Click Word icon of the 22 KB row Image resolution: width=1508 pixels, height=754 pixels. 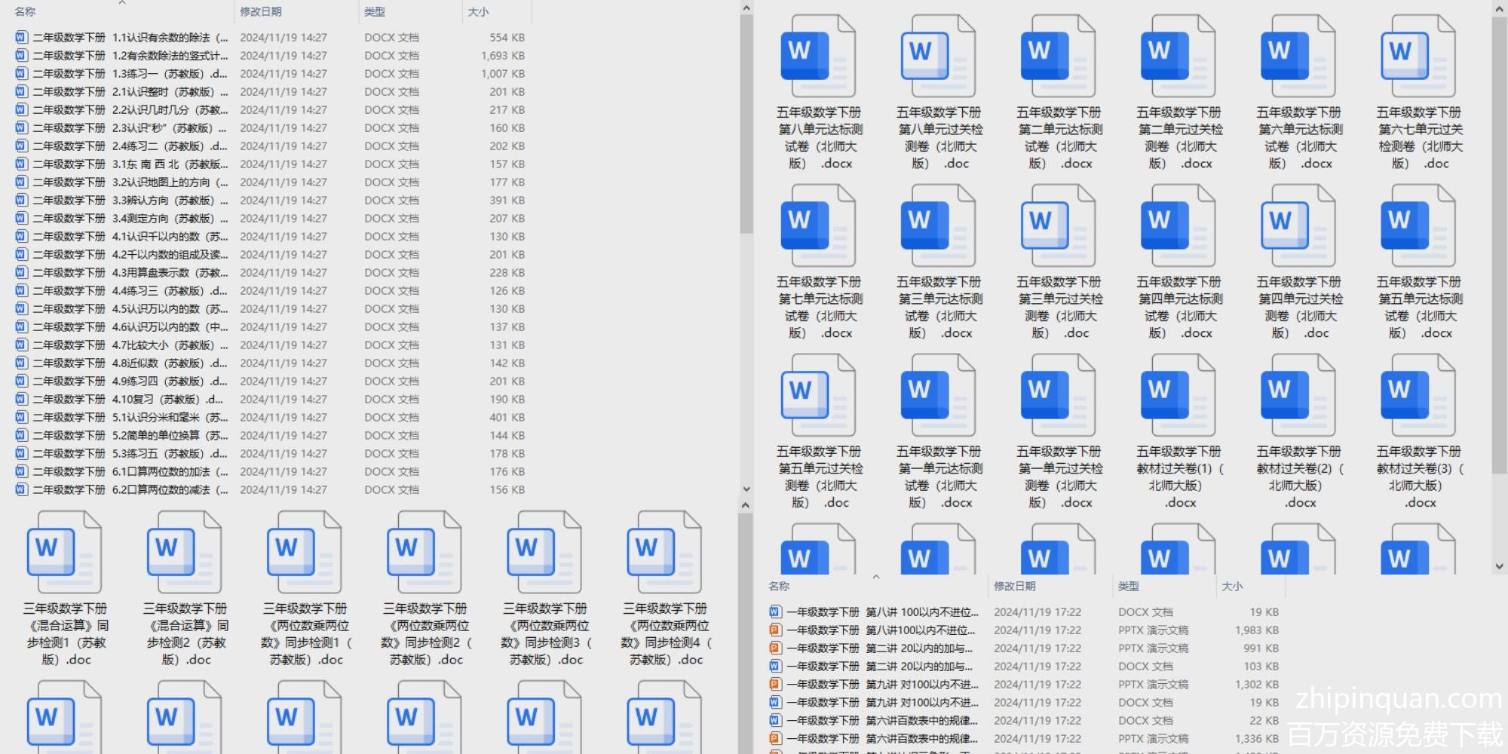pos(775,720)
